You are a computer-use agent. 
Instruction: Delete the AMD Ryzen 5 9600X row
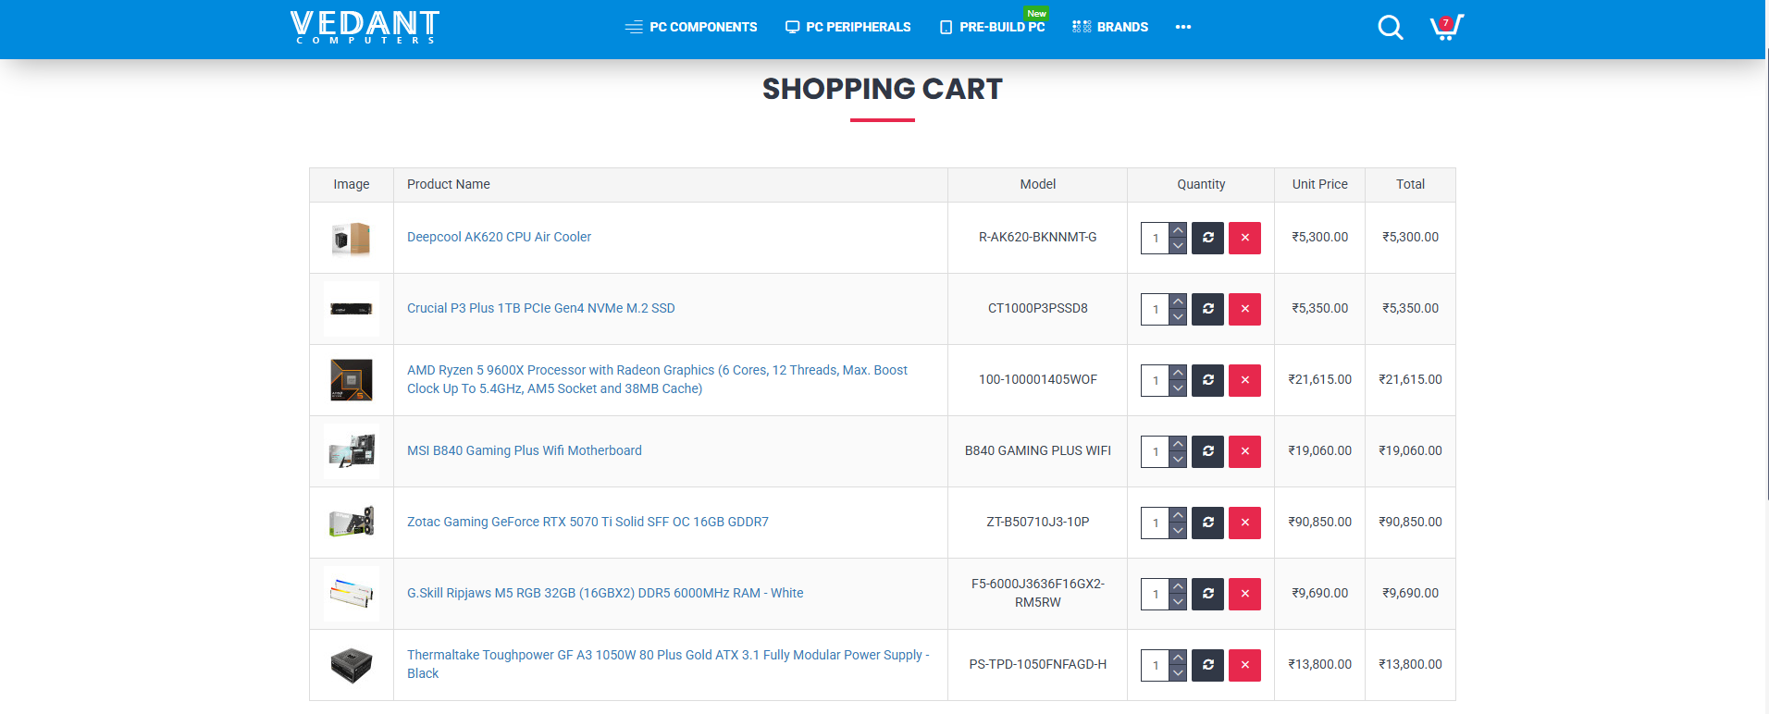[1244, 380]
